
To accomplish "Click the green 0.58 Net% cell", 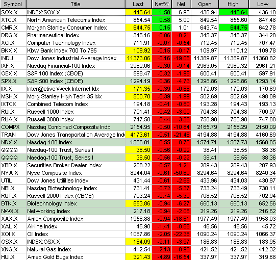I will 162,20.
